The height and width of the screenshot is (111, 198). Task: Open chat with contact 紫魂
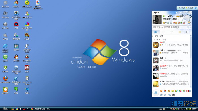[x=171, y=61]
